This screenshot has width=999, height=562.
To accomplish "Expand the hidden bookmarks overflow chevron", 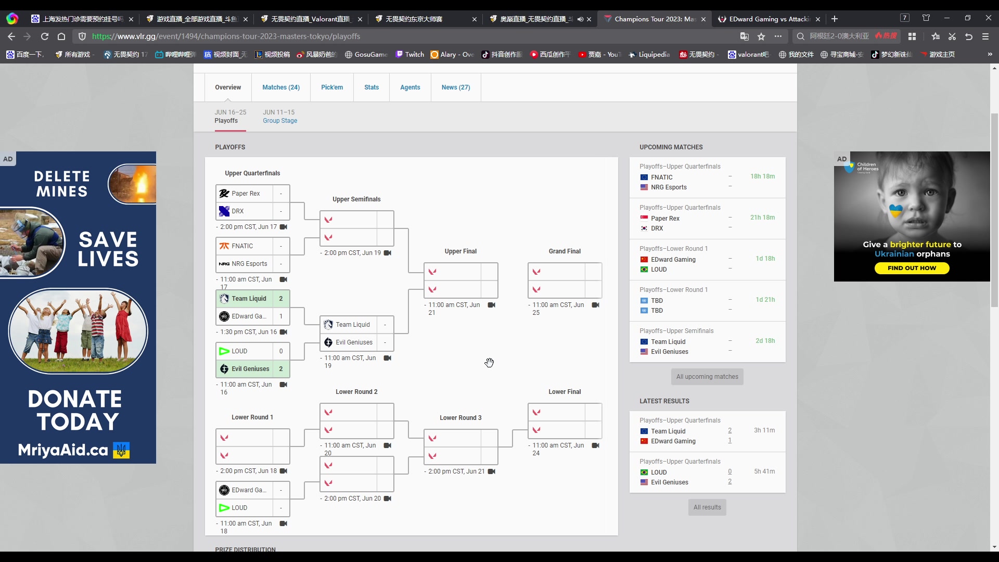I will [990, 54].
